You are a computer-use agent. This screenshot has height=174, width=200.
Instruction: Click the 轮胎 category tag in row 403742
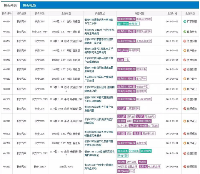click(120, 60)
